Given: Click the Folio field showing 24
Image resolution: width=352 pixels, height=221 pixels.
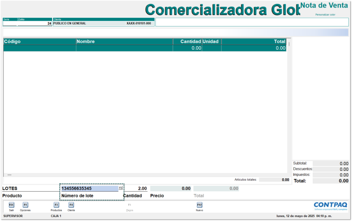Looking at the screenshot, I should tap(35, 23).
